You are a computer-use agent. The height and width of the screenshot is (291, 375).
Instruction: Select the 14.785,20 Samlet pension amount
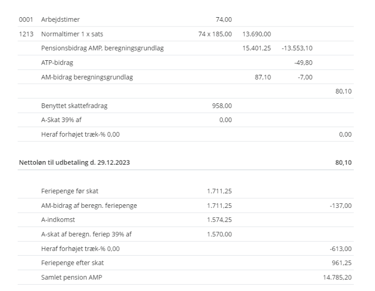pyautogui.click(x=337, y=277)
